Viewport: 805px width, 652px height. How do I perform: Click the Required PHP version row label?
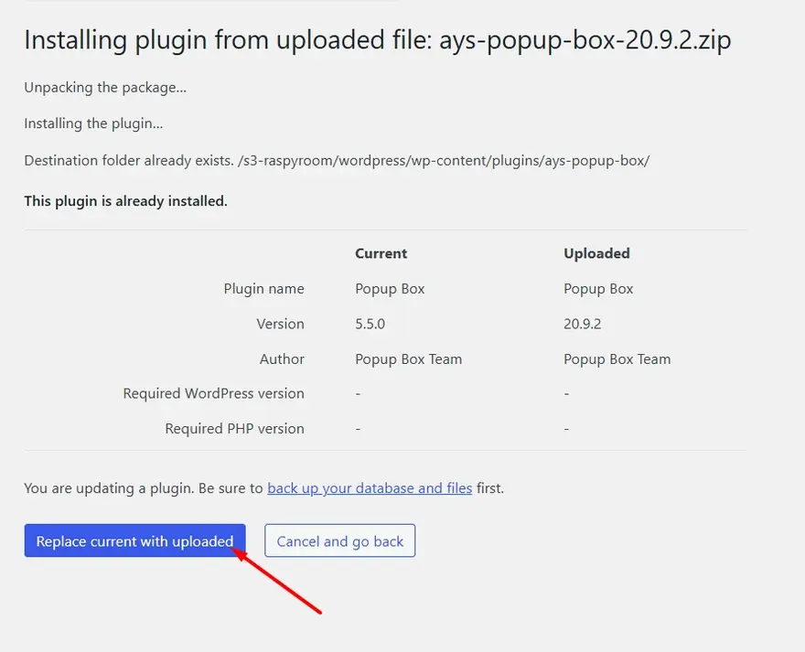234,429
